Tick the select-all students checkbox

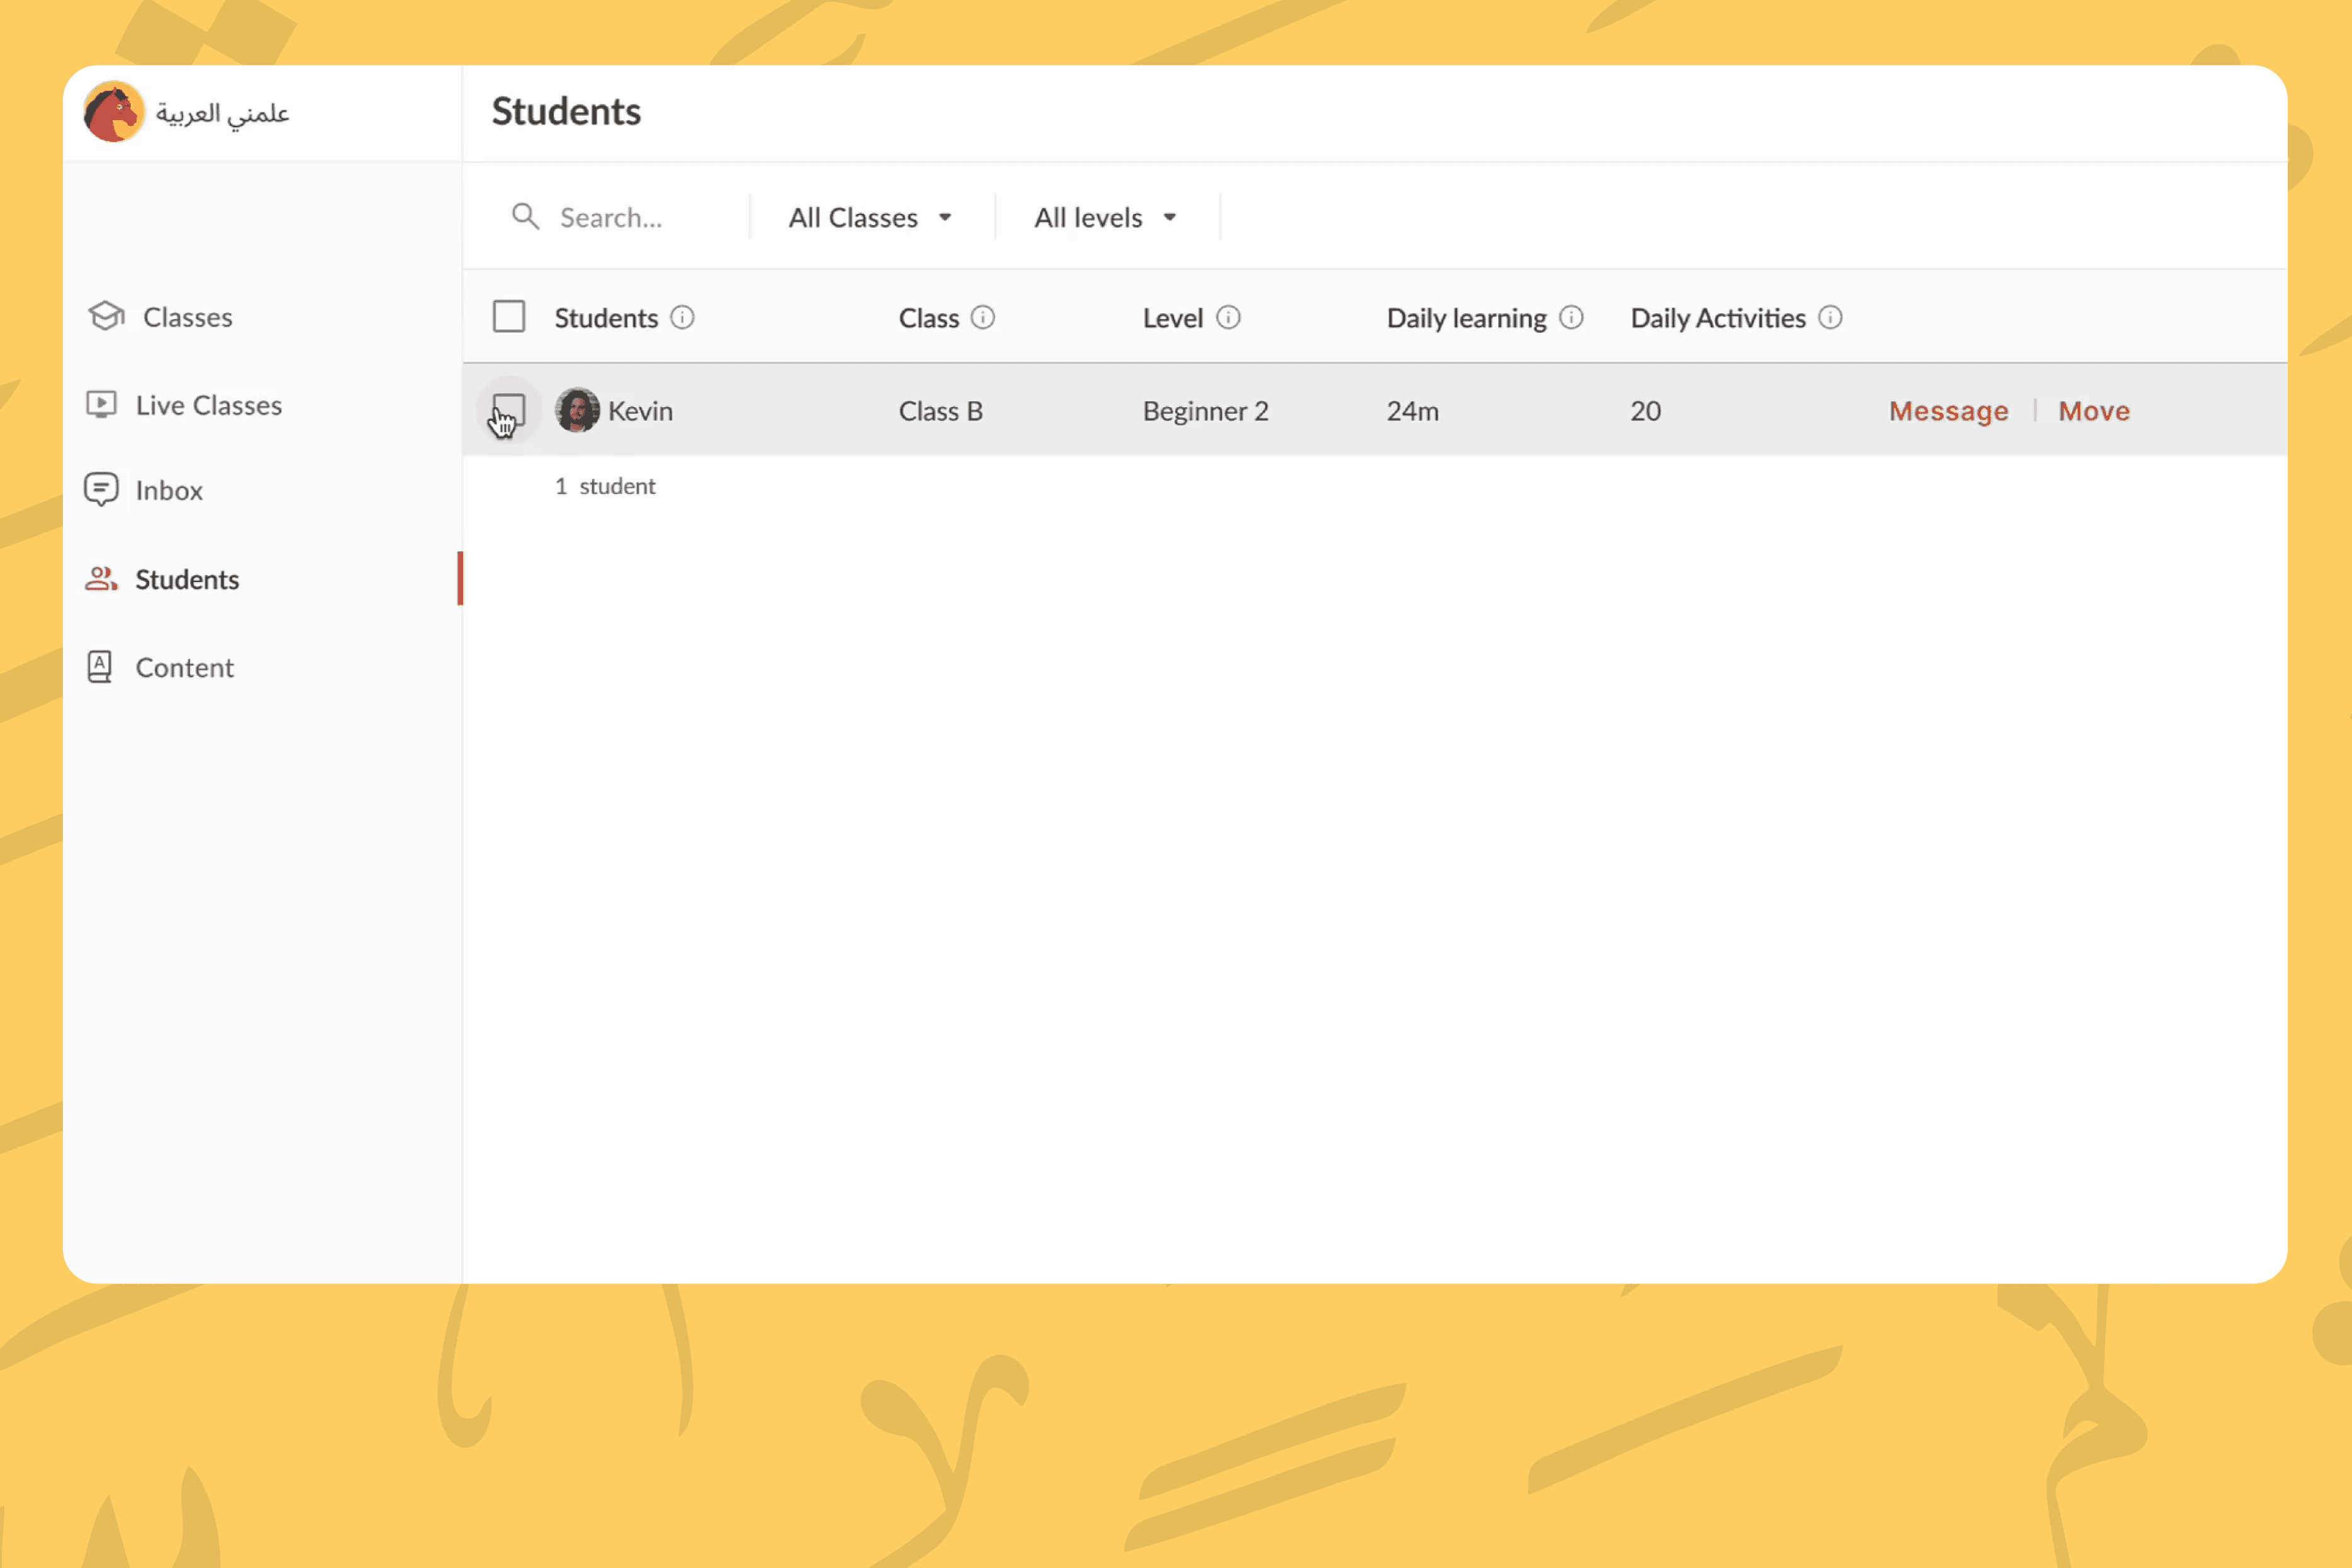pos(509,317)
